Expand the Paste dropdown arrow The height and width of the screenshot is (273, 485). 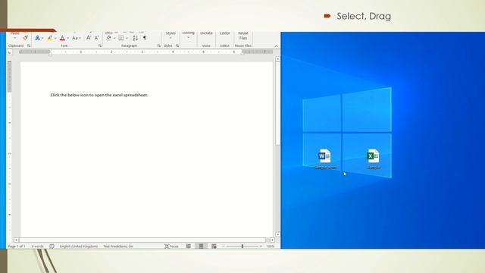(x=15, y=38)
